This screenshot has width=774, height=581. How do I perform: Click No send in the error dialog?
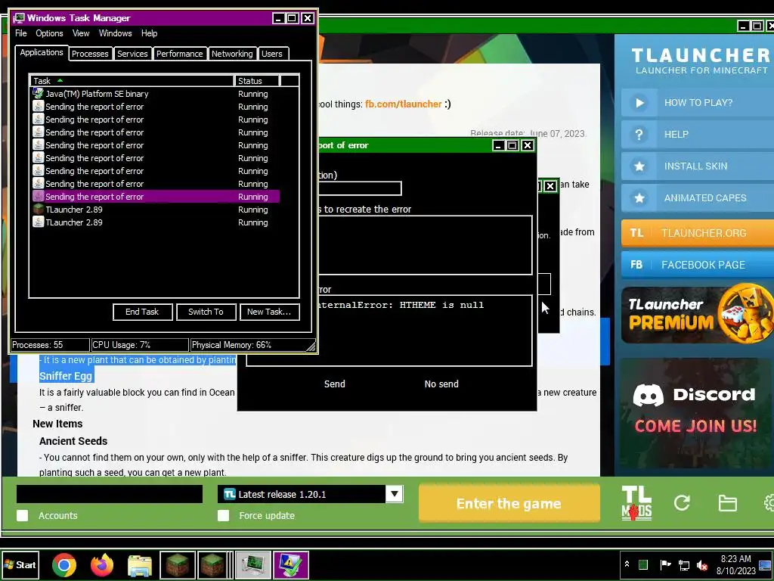[x=441, y=384]
